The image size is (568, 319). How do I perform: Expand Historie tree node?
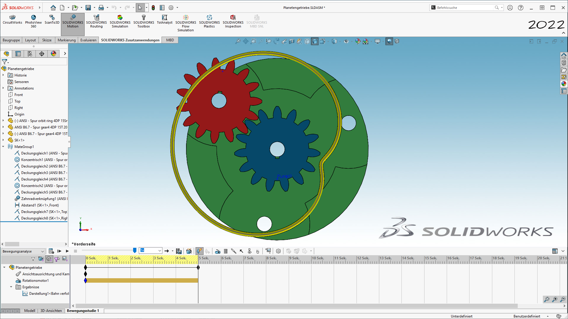3,75
